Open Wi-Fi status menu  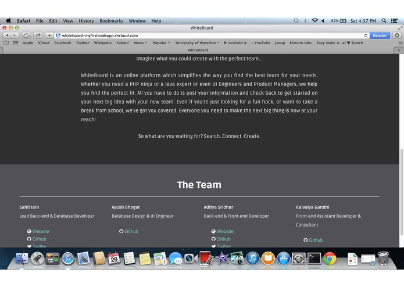pos(314,20)
